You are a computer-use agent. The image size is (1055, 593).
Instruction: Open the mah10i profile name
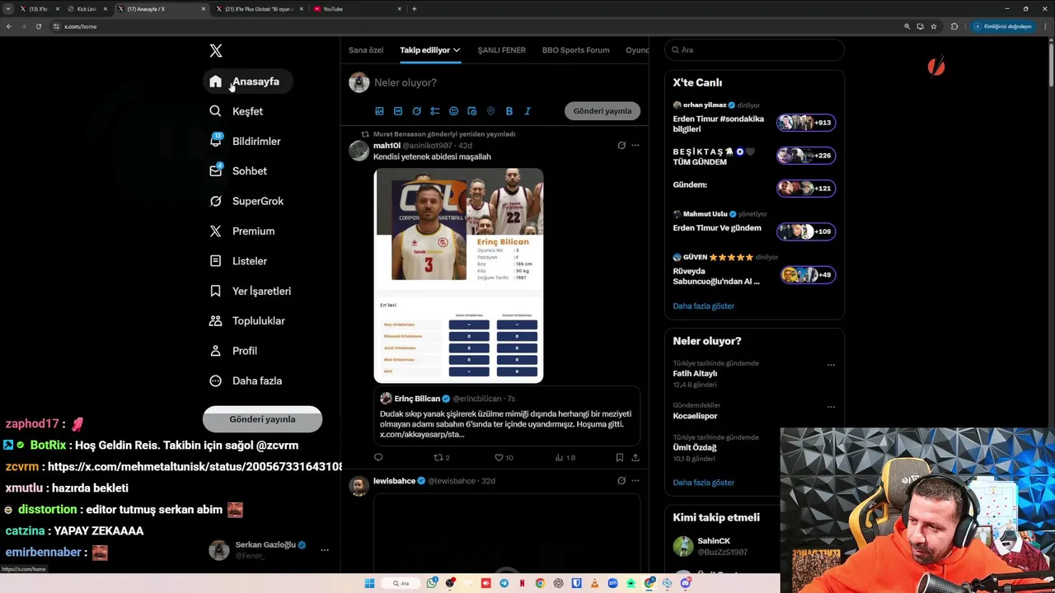click(x=387, y=146)
